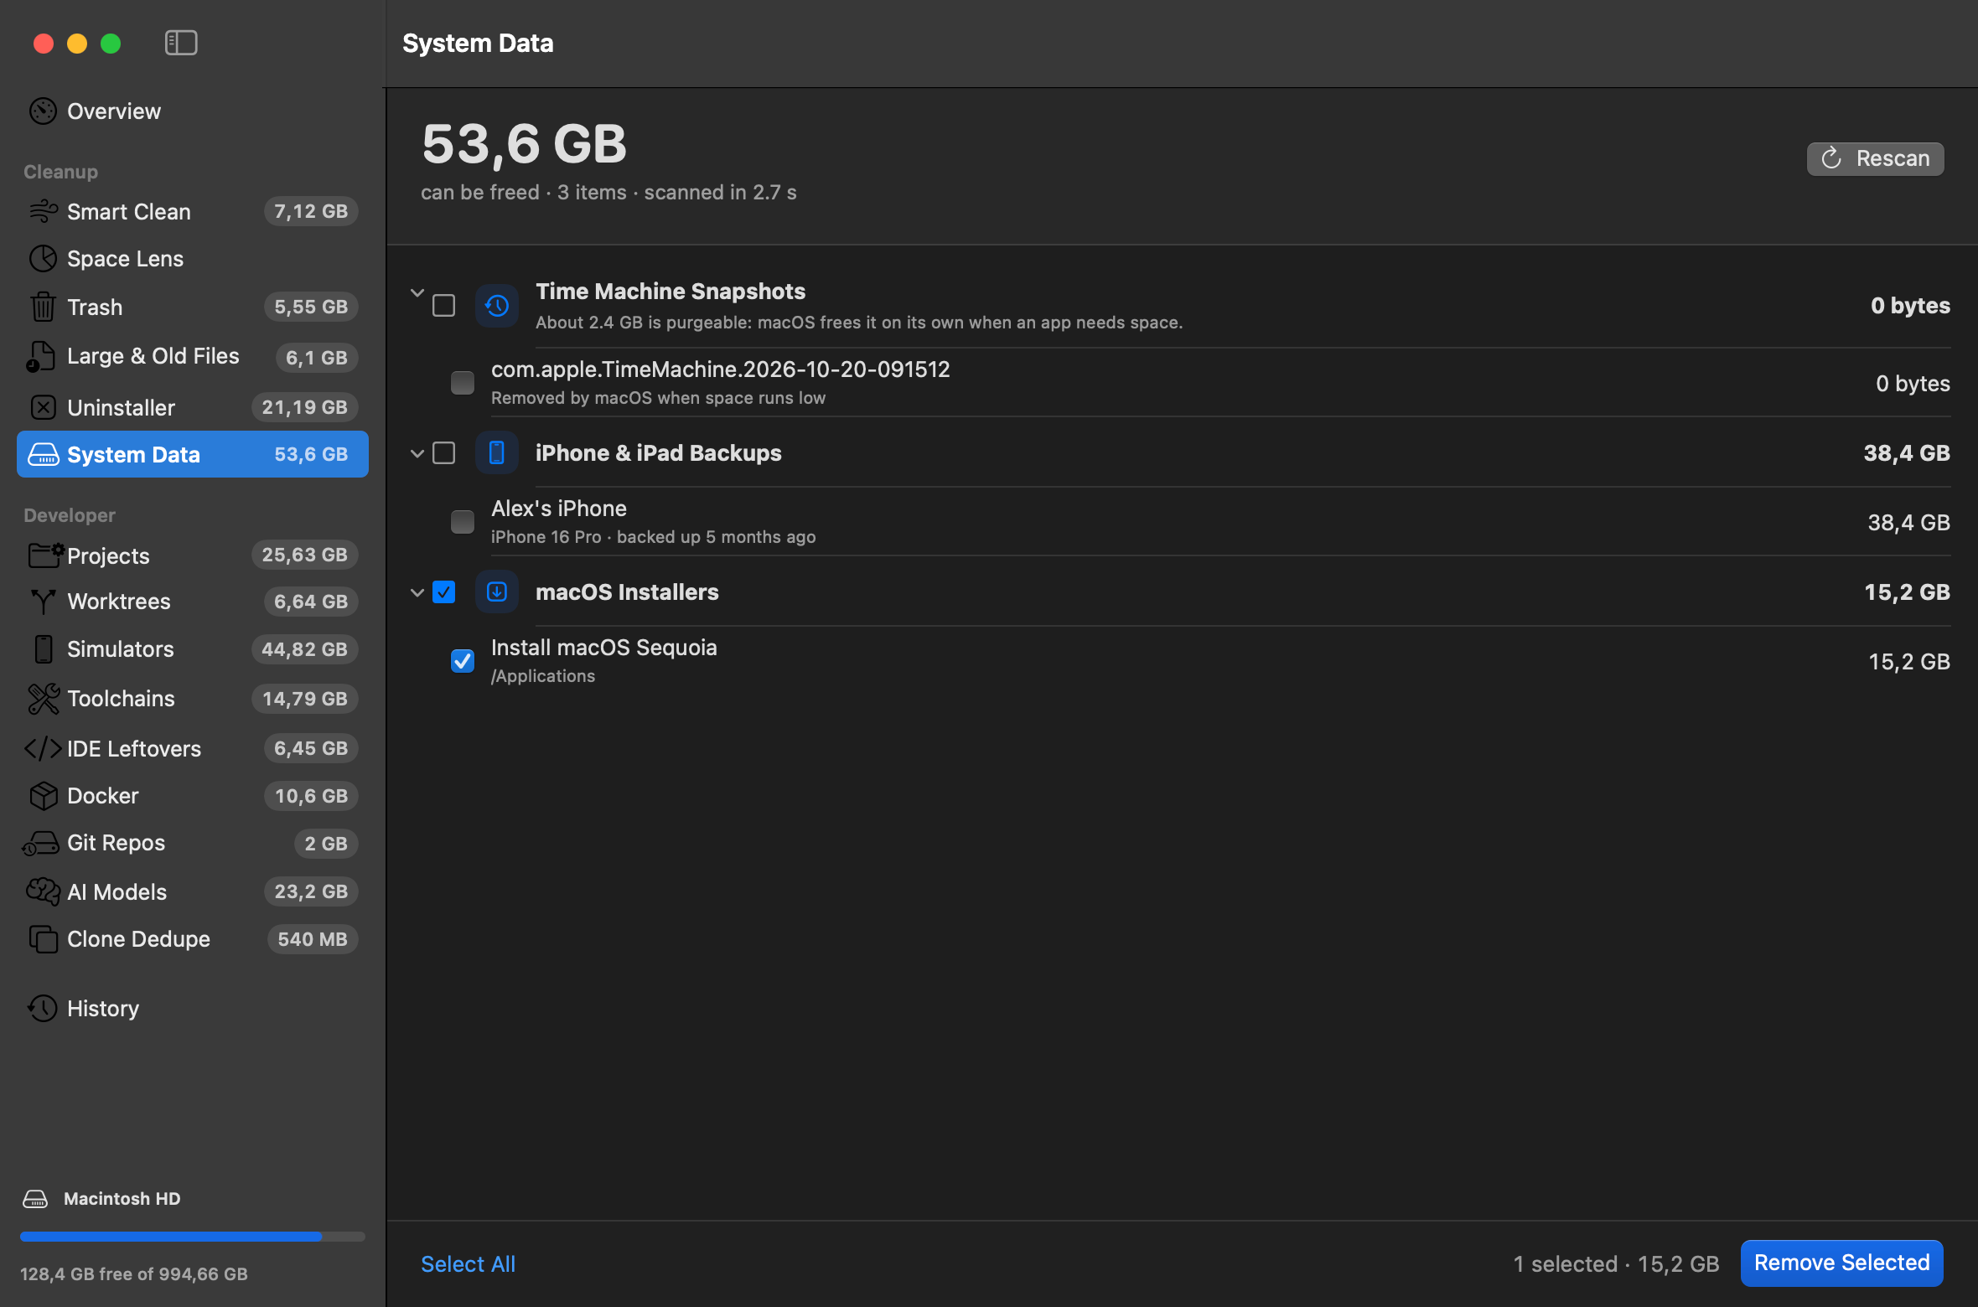The height and width of the screenshot is (1307, 1978).
Task: Click the Rescan button
Action: (x=1875, y=158)
